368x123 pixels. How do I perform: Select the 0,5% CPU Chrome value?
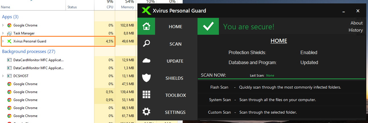click(109, 92)
